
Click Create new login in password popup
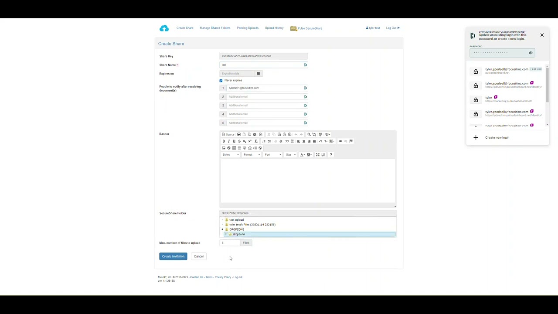click(x=497, y=138)
